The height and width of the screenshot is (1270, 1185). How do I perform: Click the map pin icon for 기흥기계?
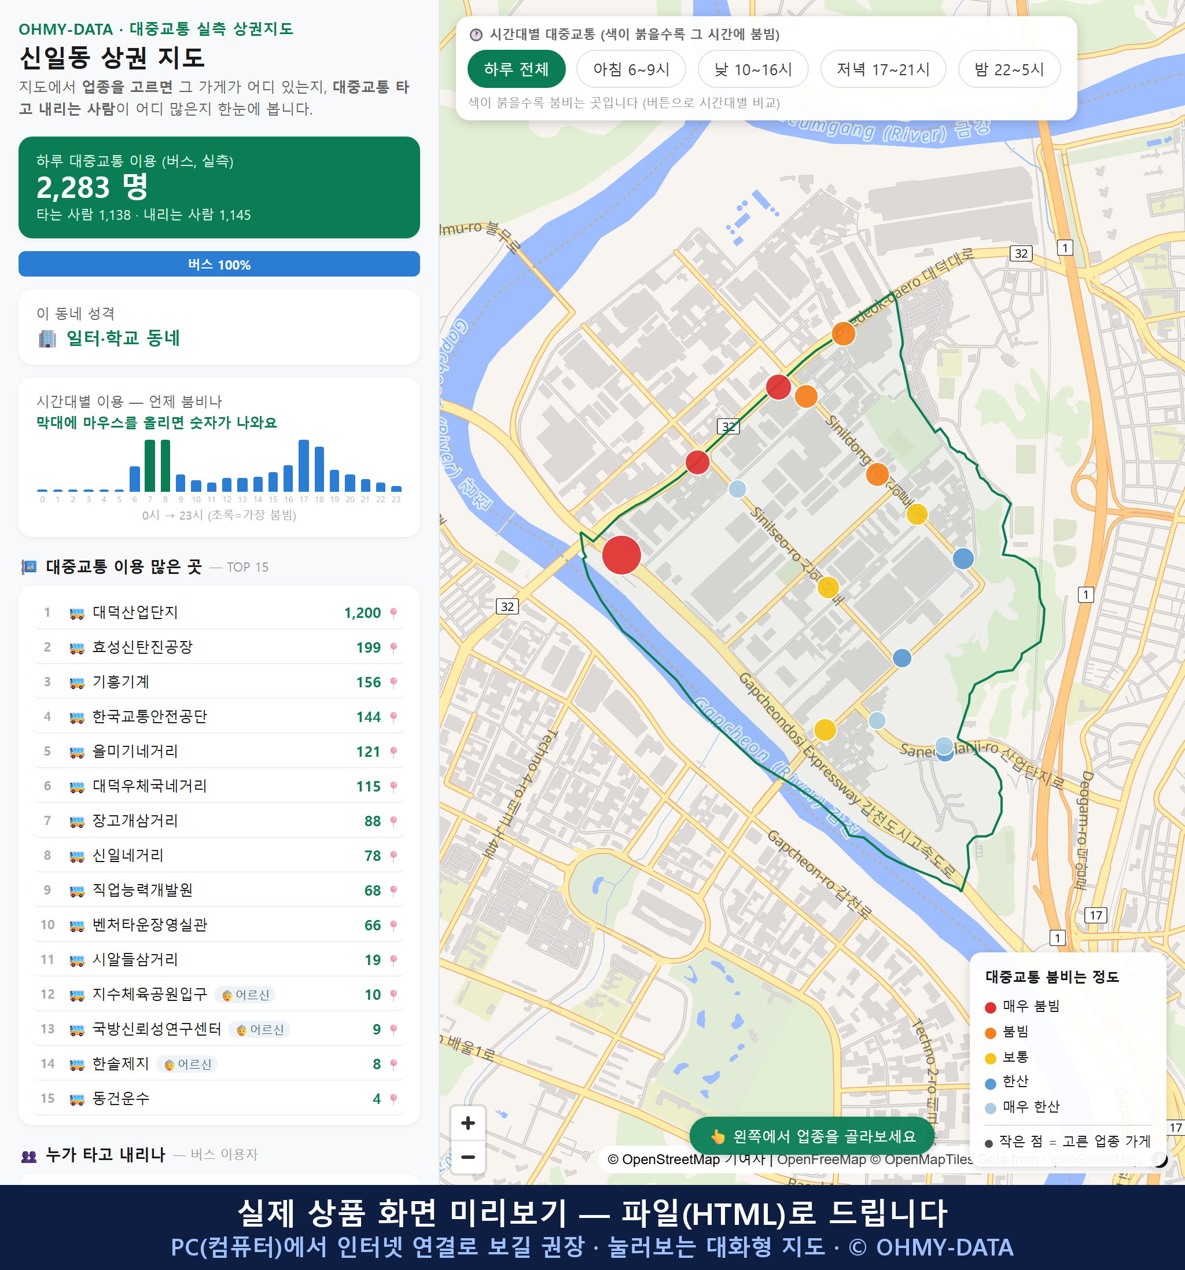click(393, 682)
